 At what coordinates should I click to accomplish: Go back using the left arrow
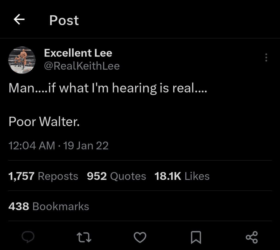19,19
